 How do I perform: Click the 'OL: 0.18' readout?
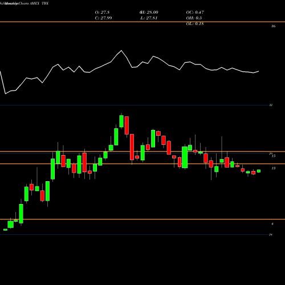click(x=195, y=24)
